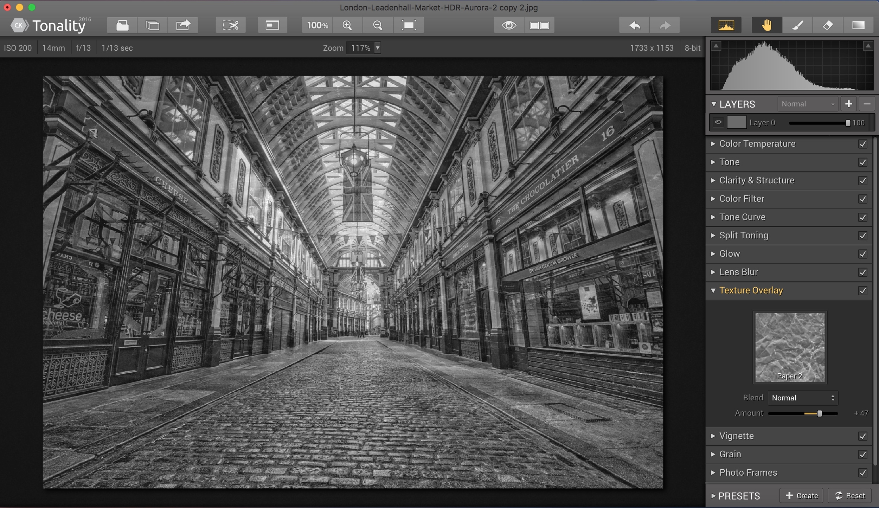Expand the Tone Curve panel
This screenshot has width=879, height=508.
(713, 217)
